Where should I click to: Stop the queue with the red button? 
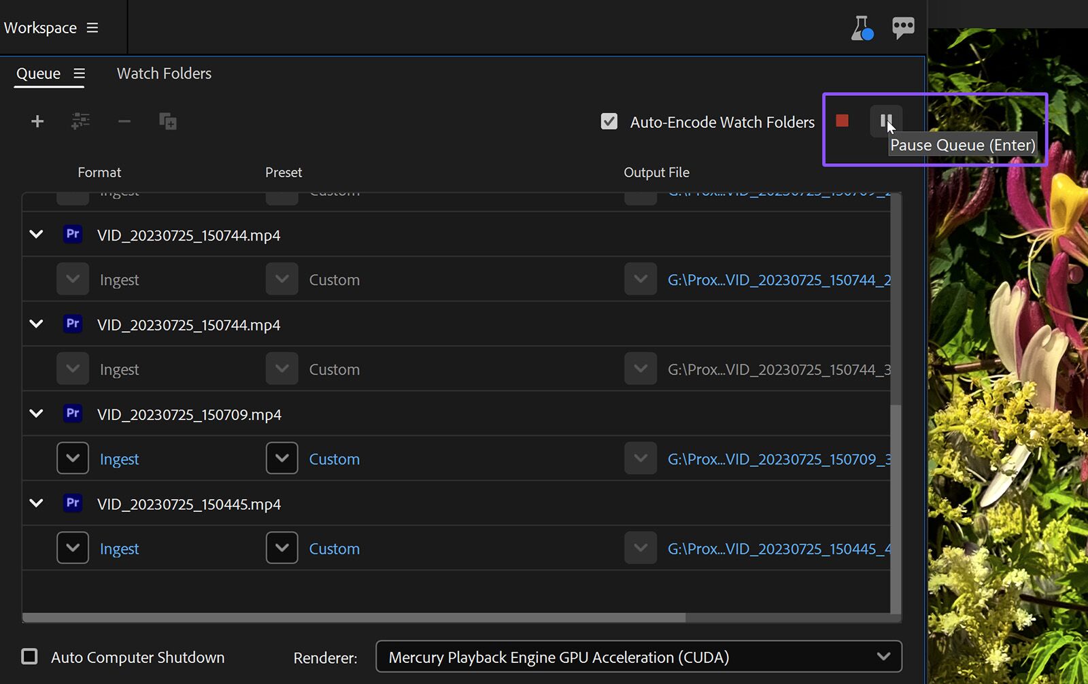[842, 121]
